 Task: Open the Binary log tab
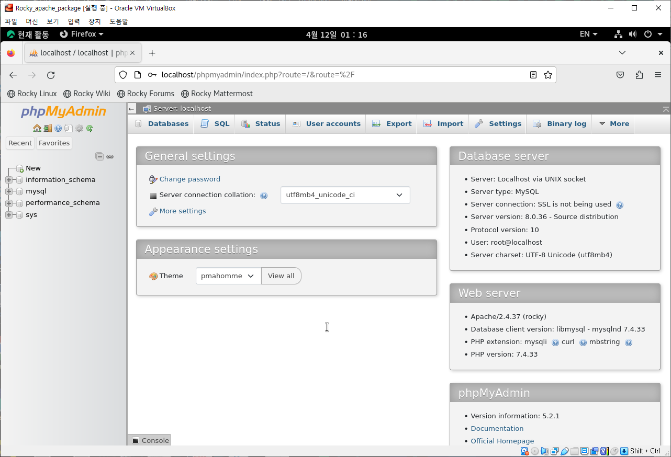pyautogui.click(x=560, y=124)
